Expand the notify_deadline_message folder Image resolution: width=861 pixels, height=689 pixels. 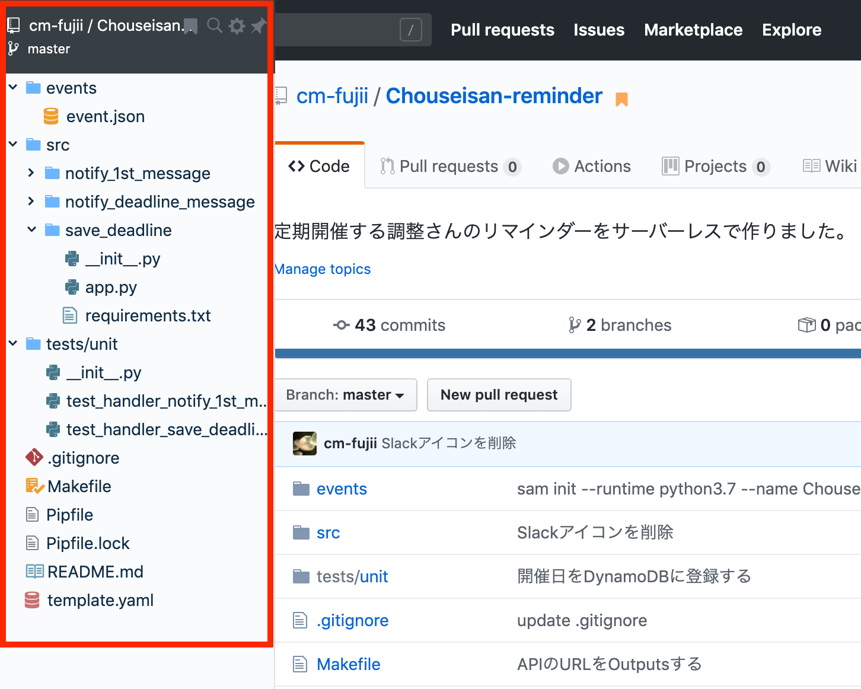31,202
